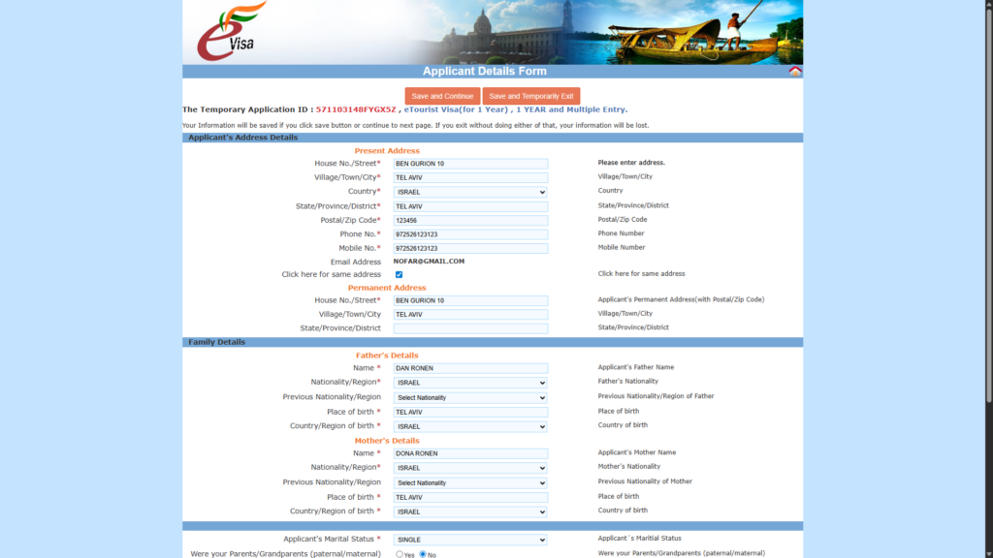Click Father's Name input field

(x=470, y=369)
